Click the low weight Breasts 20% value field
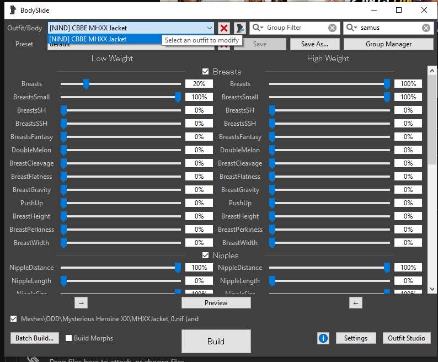The image size is (438, 362). [x=199, y=83]
